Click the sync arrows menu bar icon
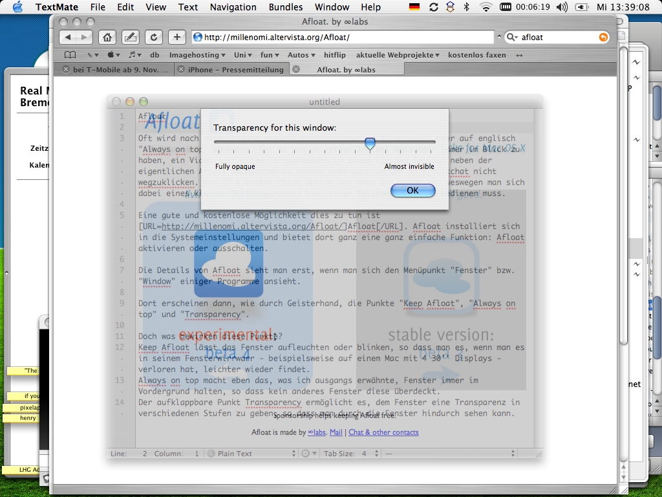The image size is (662, 497). (434, 6)
